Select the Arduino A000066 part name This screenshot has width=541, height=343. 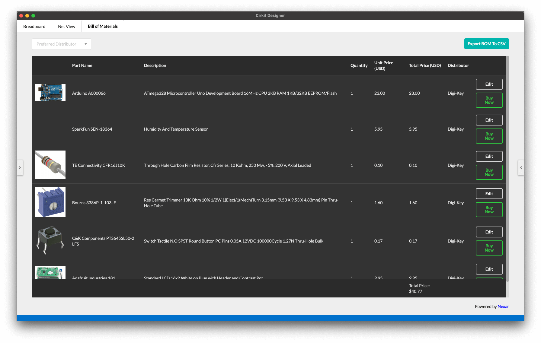[x=89, y=93]
